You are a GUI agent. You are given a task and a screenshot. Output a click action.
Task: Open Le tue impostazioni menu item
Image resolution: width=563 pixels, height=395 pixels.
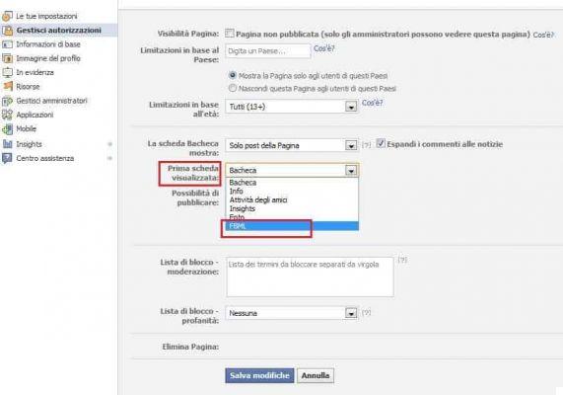(x=46, y=16)
